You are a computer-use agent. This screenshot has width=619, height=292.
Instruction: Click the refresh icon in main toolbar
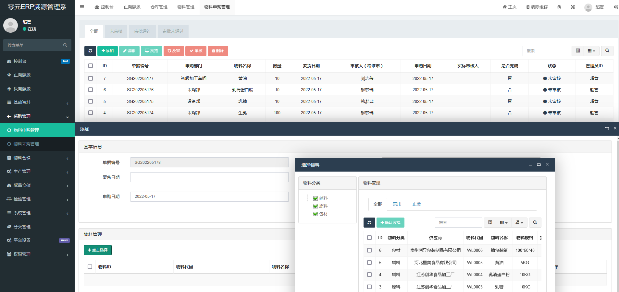[90, 51]
